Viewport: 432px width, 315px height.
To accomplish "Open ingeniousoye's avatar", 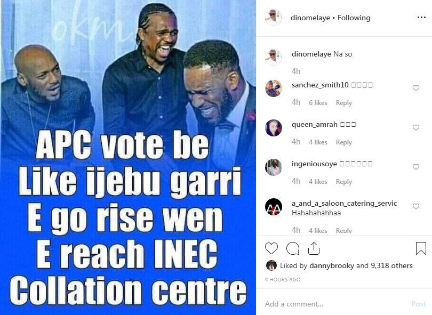I will click(273, 167).
